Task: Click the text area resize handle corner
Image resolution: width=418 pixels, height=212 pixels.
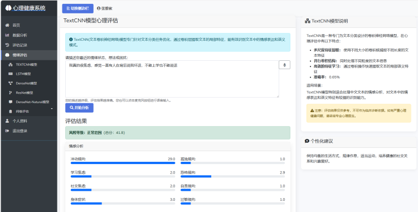Action: pyautogui.click(x=278, y=96)
